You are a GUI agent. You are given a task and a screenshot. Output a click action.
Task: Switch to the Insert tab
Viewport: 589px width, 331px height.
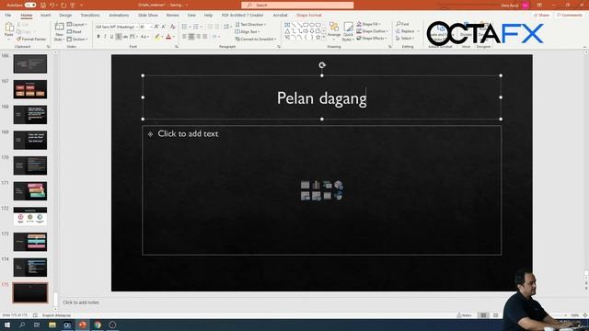tap(45, 15)
